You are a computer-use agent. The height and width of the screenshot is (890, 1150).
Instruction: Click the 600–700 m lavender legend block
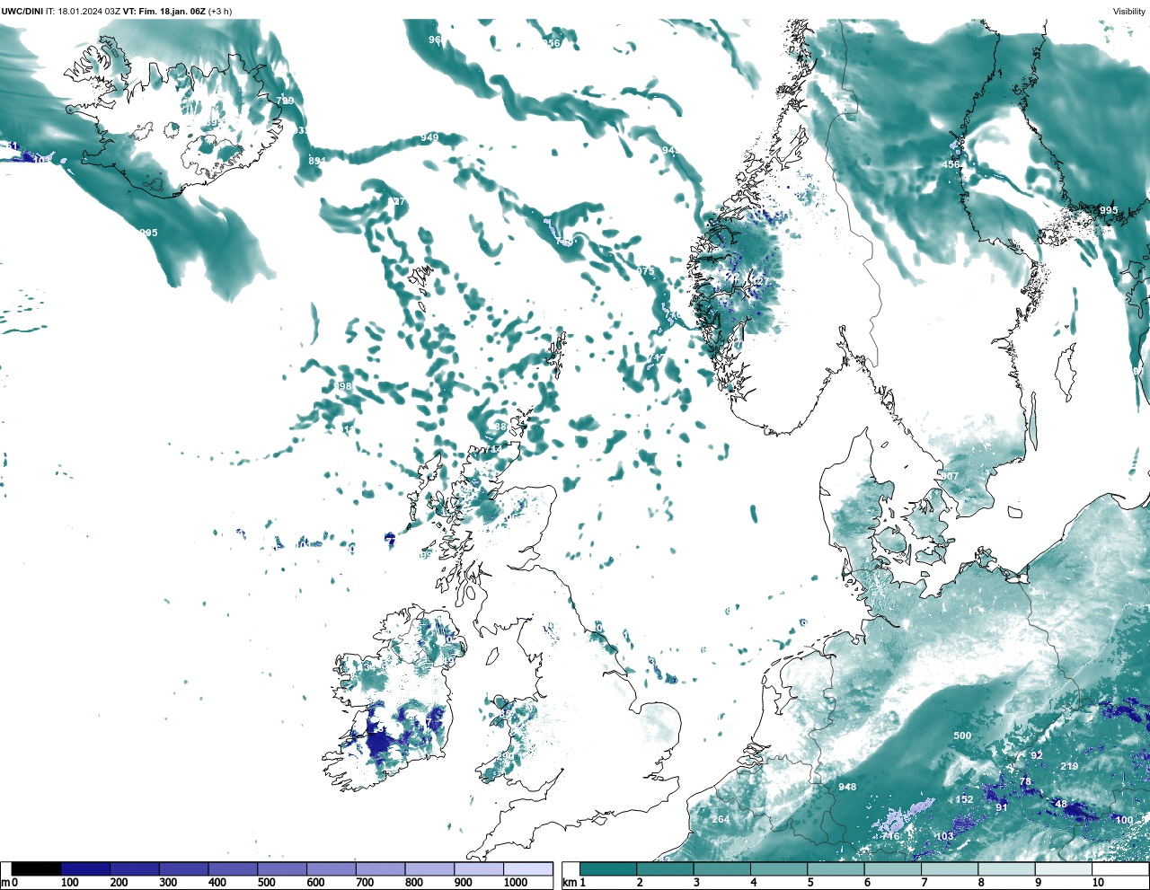click(331, 868)
